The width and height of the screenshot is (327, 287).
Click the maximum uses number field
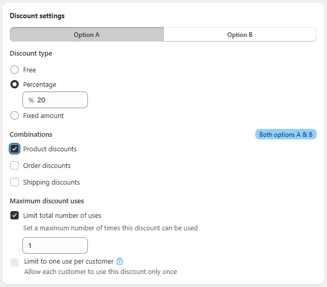click(x=55, y=245)
